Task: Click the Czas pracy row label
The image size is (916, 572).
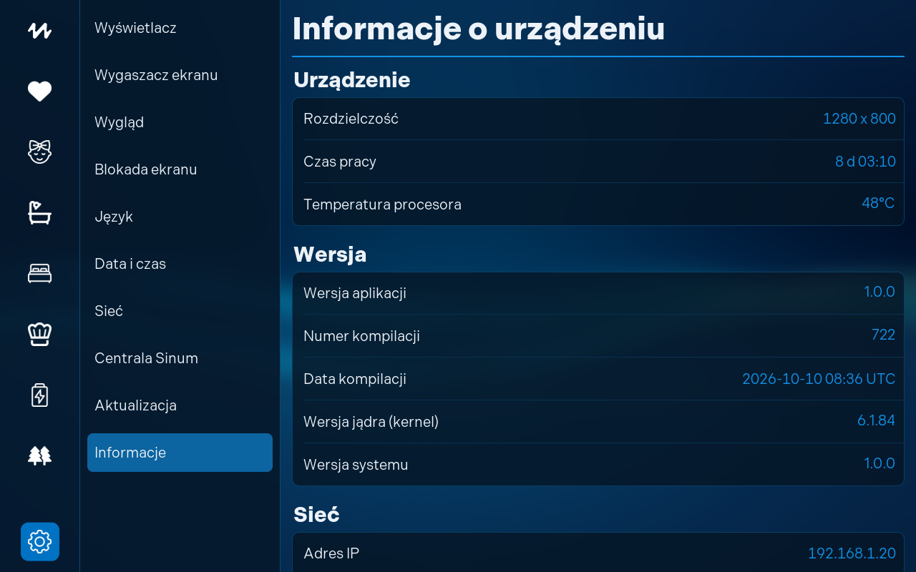Action: point(340,162)
